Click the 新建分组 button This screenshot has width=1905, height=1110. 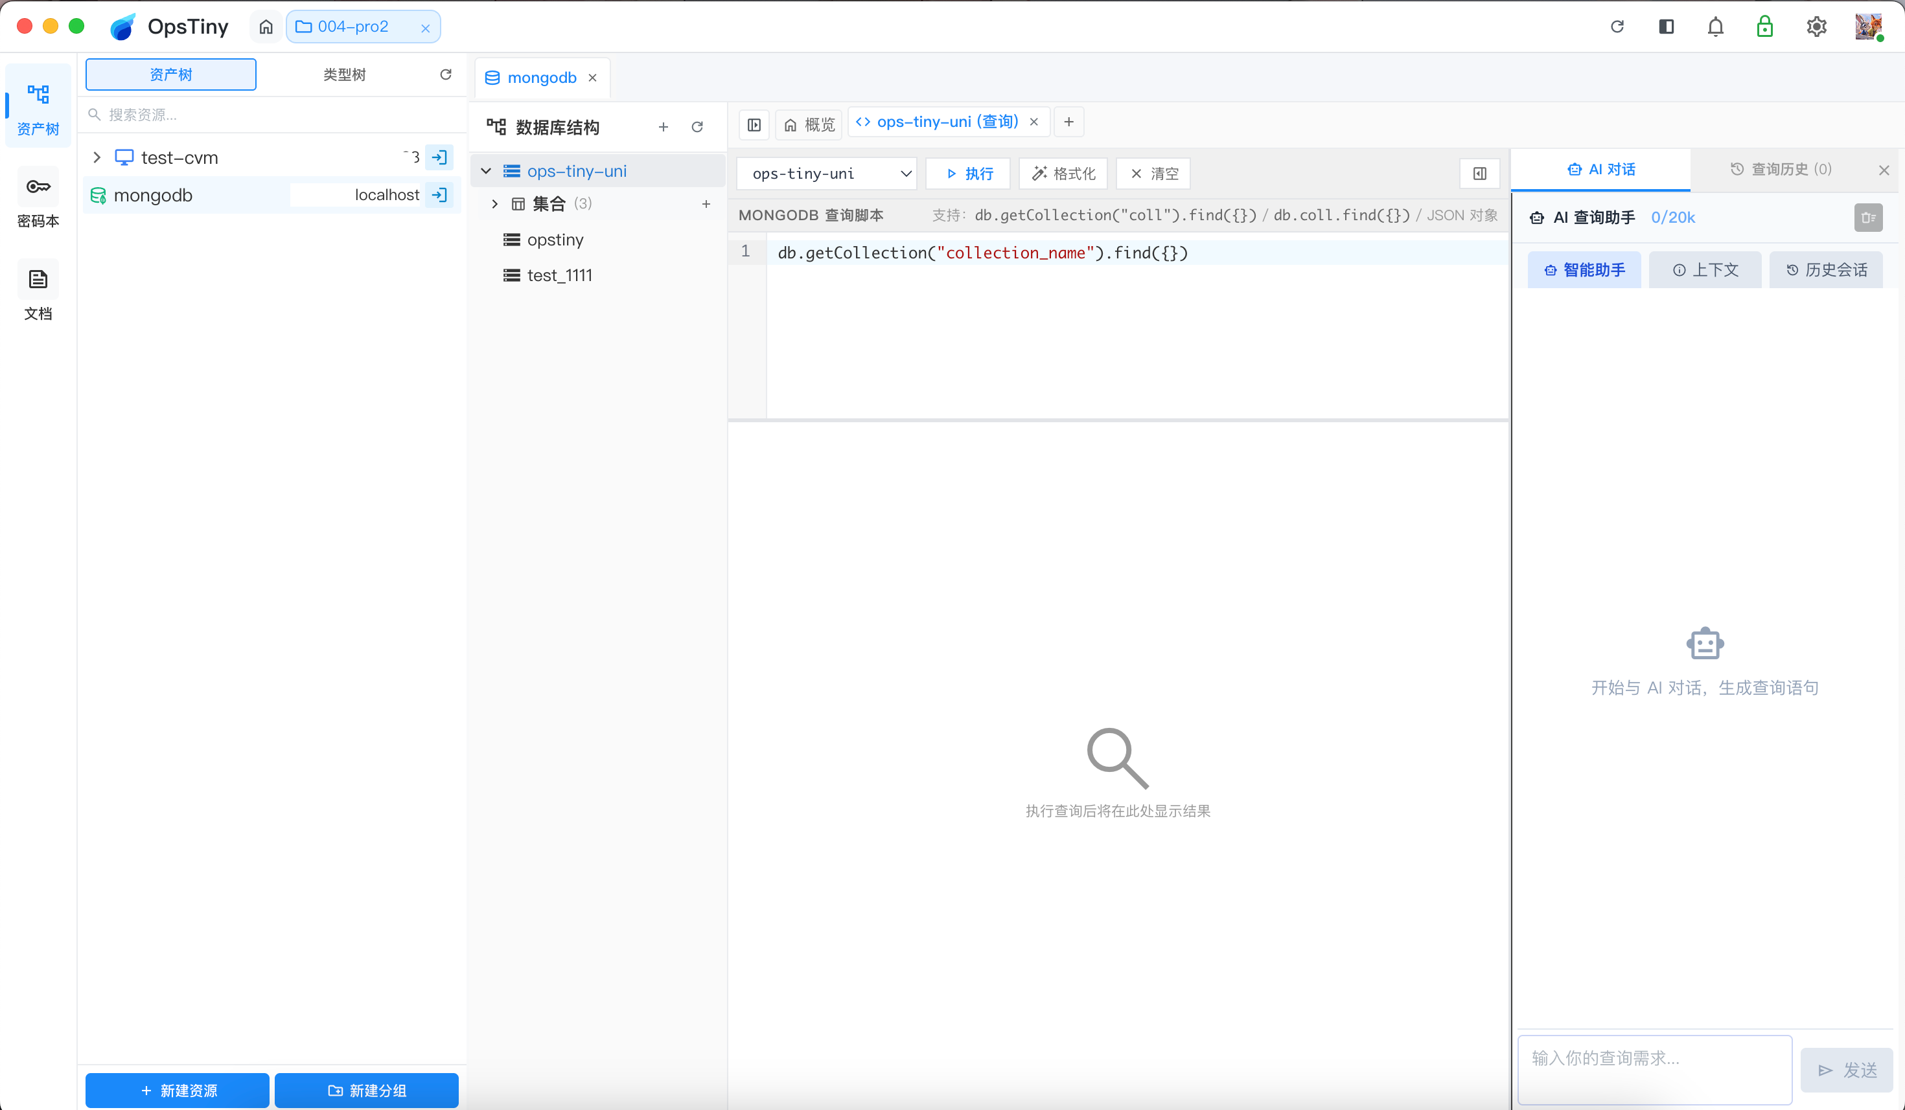[367, 1091]
